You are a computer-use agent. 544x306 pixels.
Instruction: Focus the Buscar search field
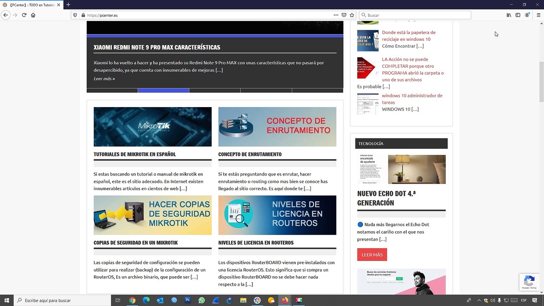[x=415, y=15]
